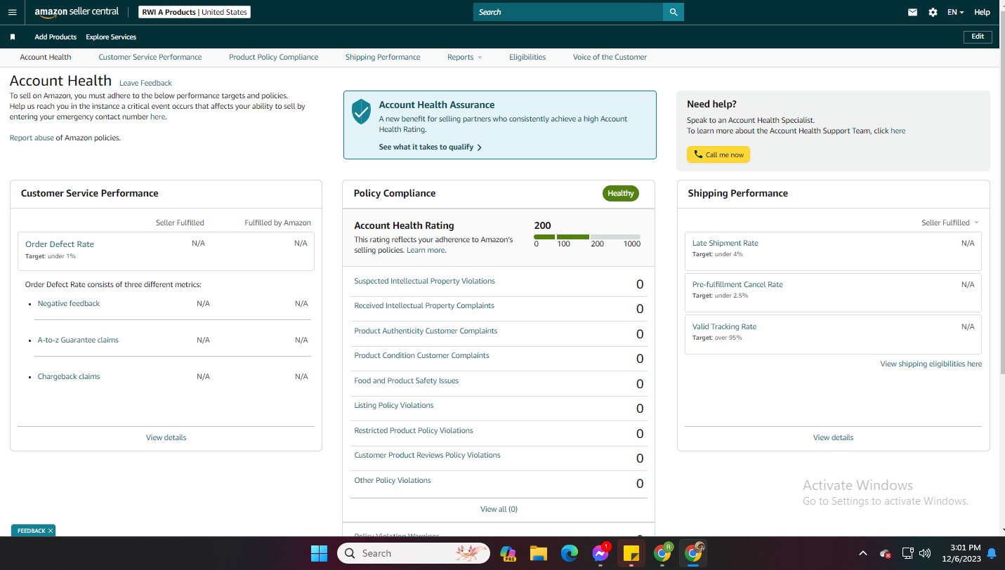Close the Feedback tab with its X
The height and width of the screenshot is (570, 1005).
coord(51,531)
